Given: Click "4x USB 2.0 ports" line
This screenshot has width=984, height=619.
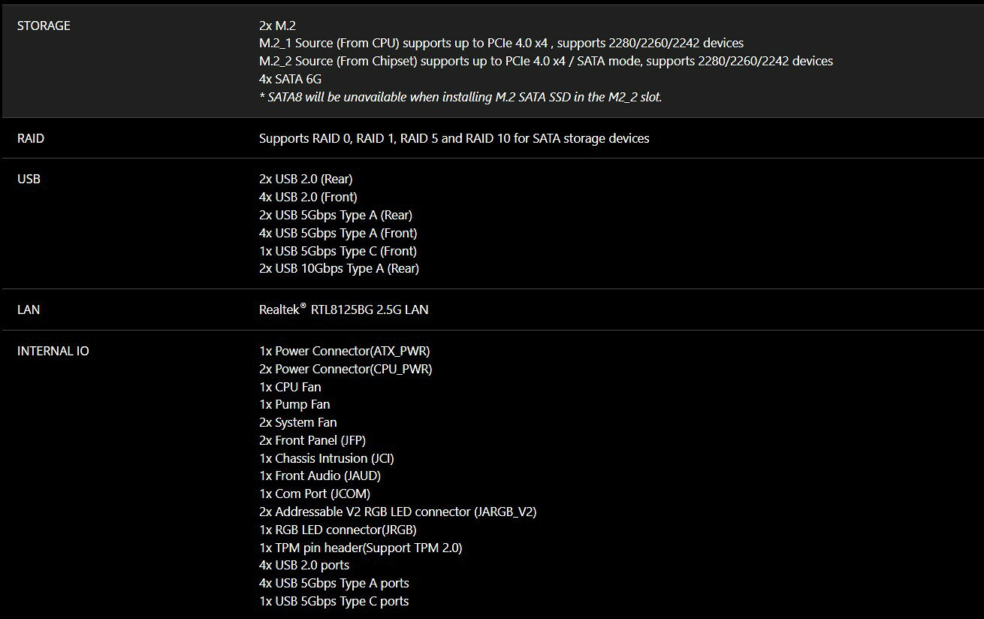Looking at the screenshot, I should pos(304,566).
